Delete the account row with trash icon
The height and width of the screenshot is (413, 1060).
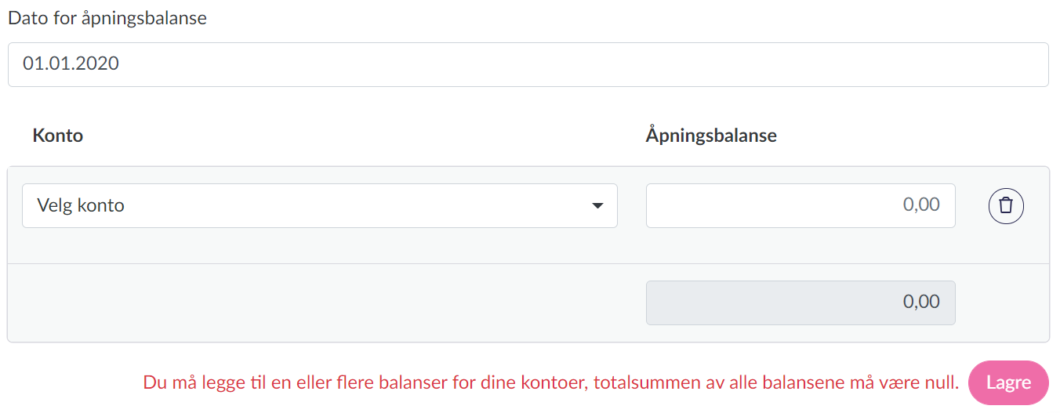[x=1006, y=205]
